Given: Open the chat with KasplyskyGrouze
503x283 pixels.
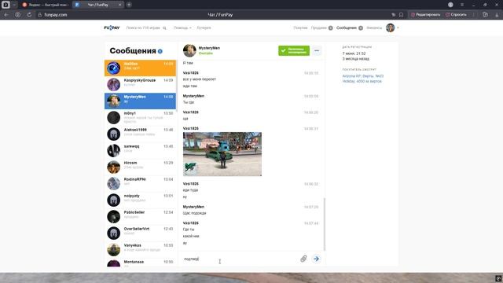Looking at the screenshot, I should (x=140, y=84).
